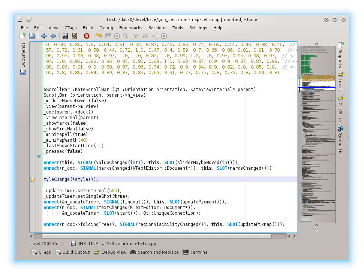The width and height of the screenshot is (364, 275).
Task: Toggle INS insert mode in status bar
Action: [82, 244]
